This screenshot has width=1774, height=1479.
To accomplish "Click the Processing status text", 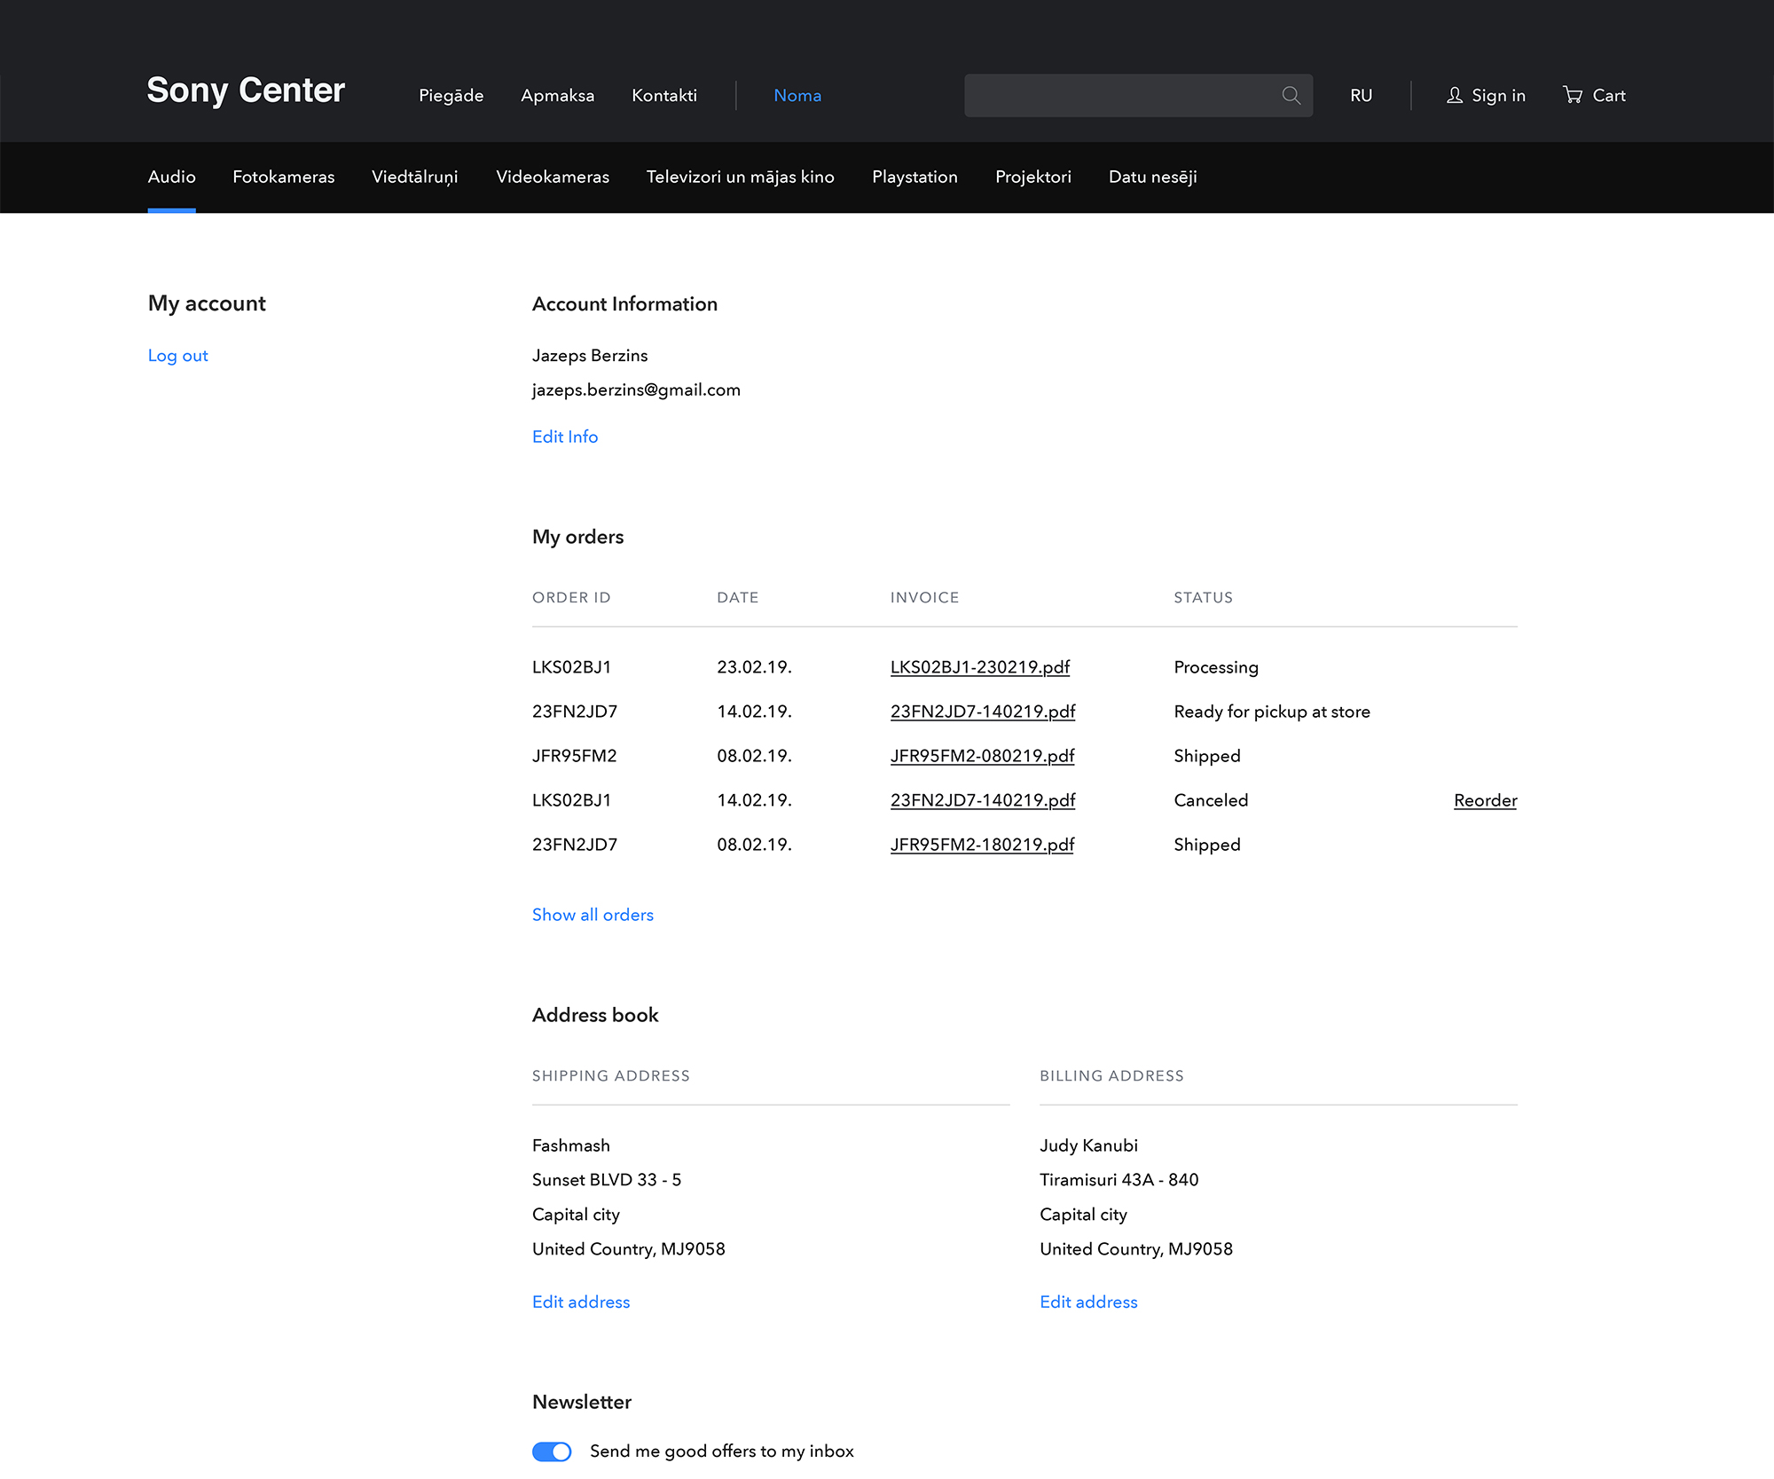I will pyautogui.click(x=1216, y=667).
